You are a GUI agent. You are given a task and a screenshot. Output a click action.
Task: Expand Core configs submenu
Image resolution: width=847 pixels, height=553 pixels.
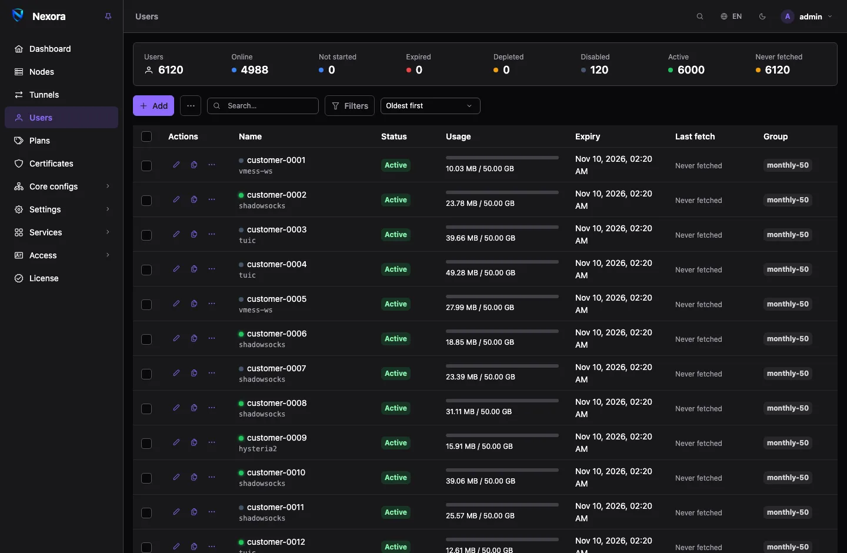click(x=61, y=186)
